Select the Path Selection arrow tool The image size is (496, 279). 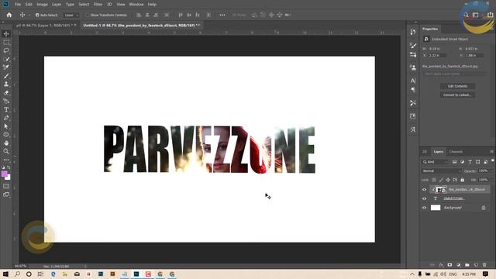pos(6,126)
